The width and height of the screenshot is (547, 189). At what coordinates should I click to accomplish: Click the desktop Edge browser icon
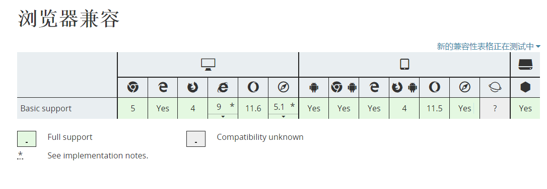[x=163, y=87]
